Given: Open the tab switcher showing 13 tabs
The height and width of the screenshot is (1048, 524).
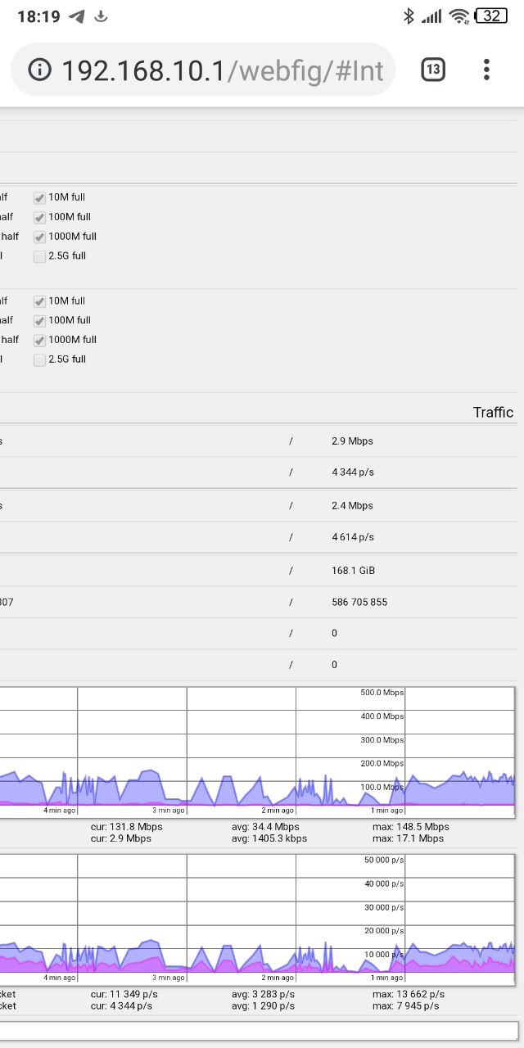Looking at the screenshot, I should click(433, 70).
